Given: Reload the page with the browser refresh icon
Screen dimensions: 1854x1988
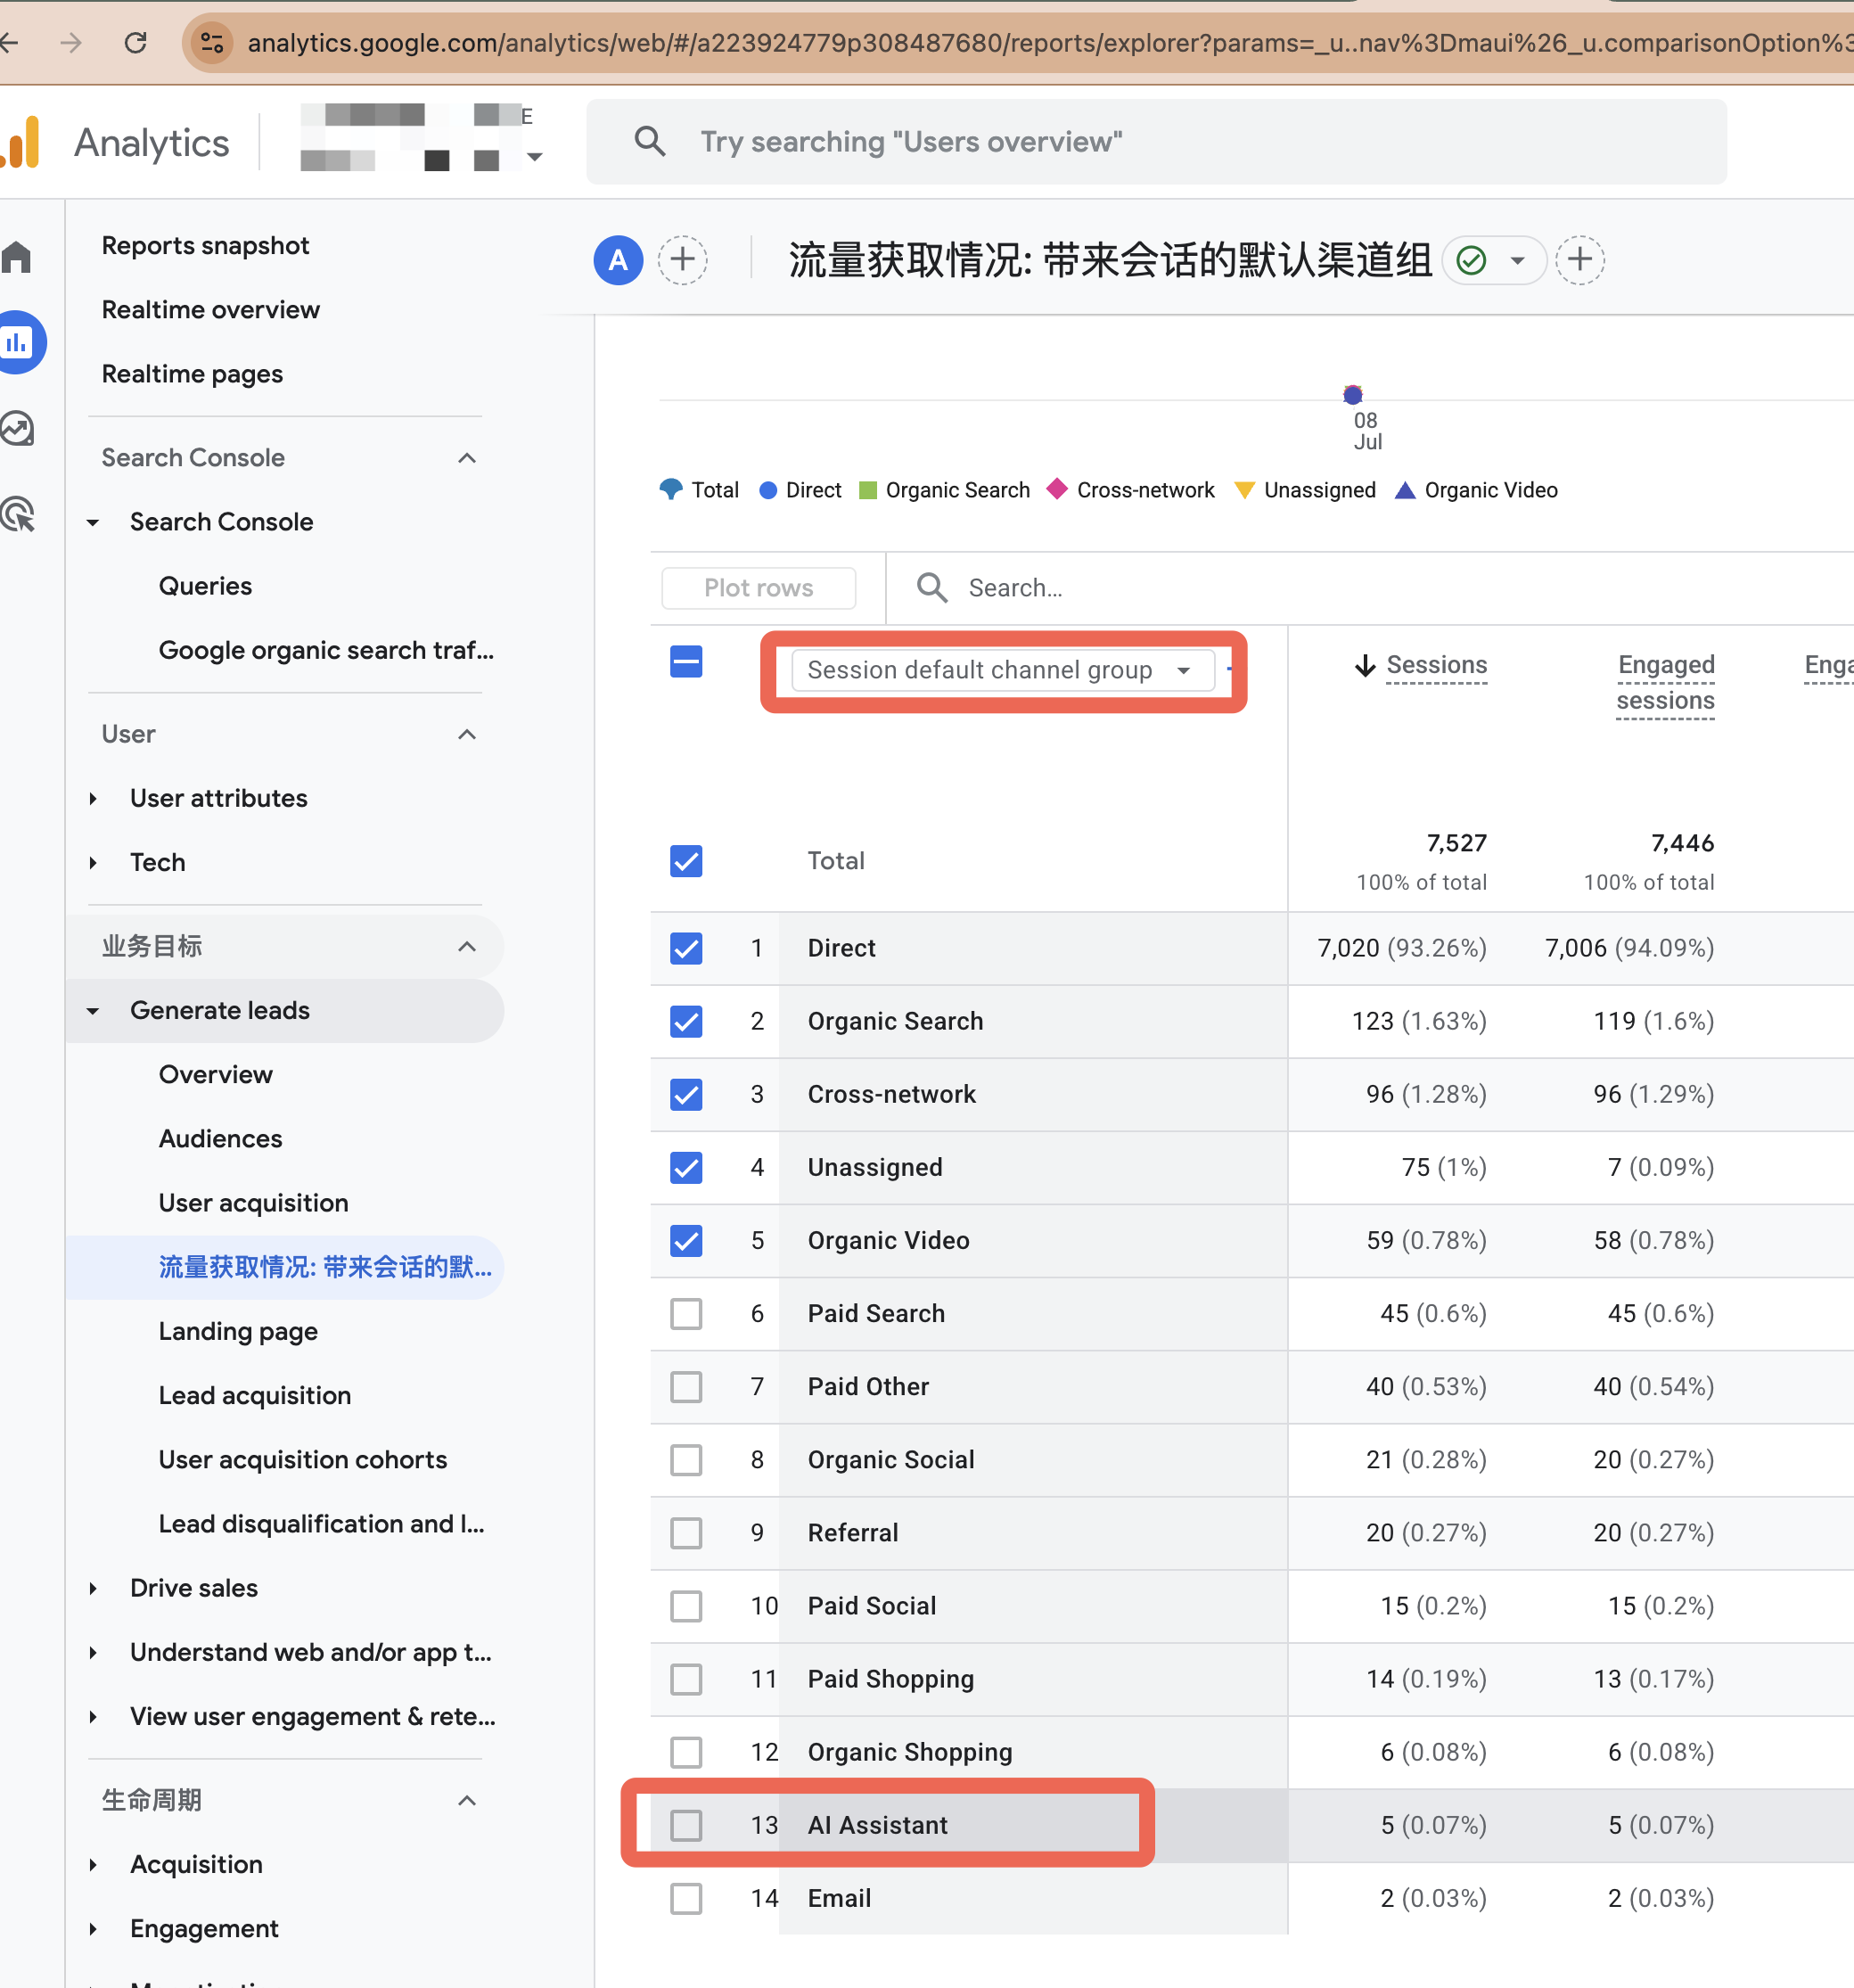Looking at the screenshot, I should click(136, 42).
